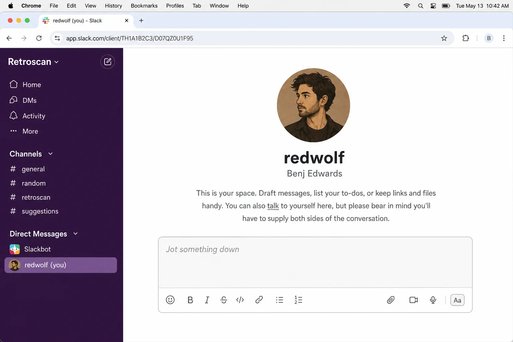The width and height of the screenshot is (513, 342).
Task: Check the Wi-Fi status icon
Action: 407,6
